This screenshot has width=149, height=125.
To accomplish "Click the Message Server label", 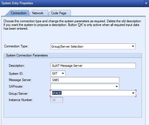I will [x=20, y=80].
